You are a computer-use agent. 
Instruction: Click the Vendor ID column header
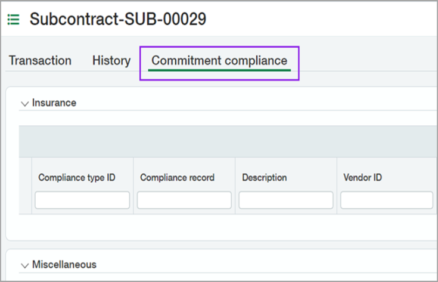tap(364, 178)
